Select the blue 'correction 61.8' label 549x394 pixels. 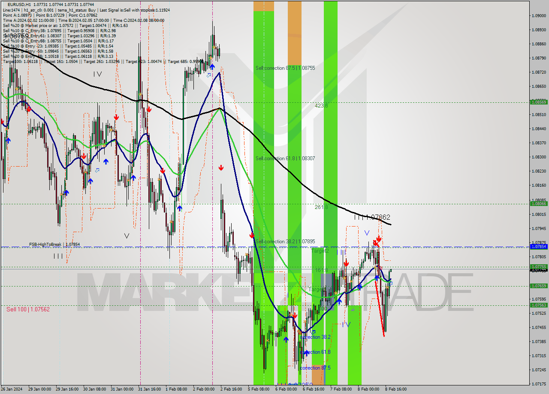click(315, 352)
